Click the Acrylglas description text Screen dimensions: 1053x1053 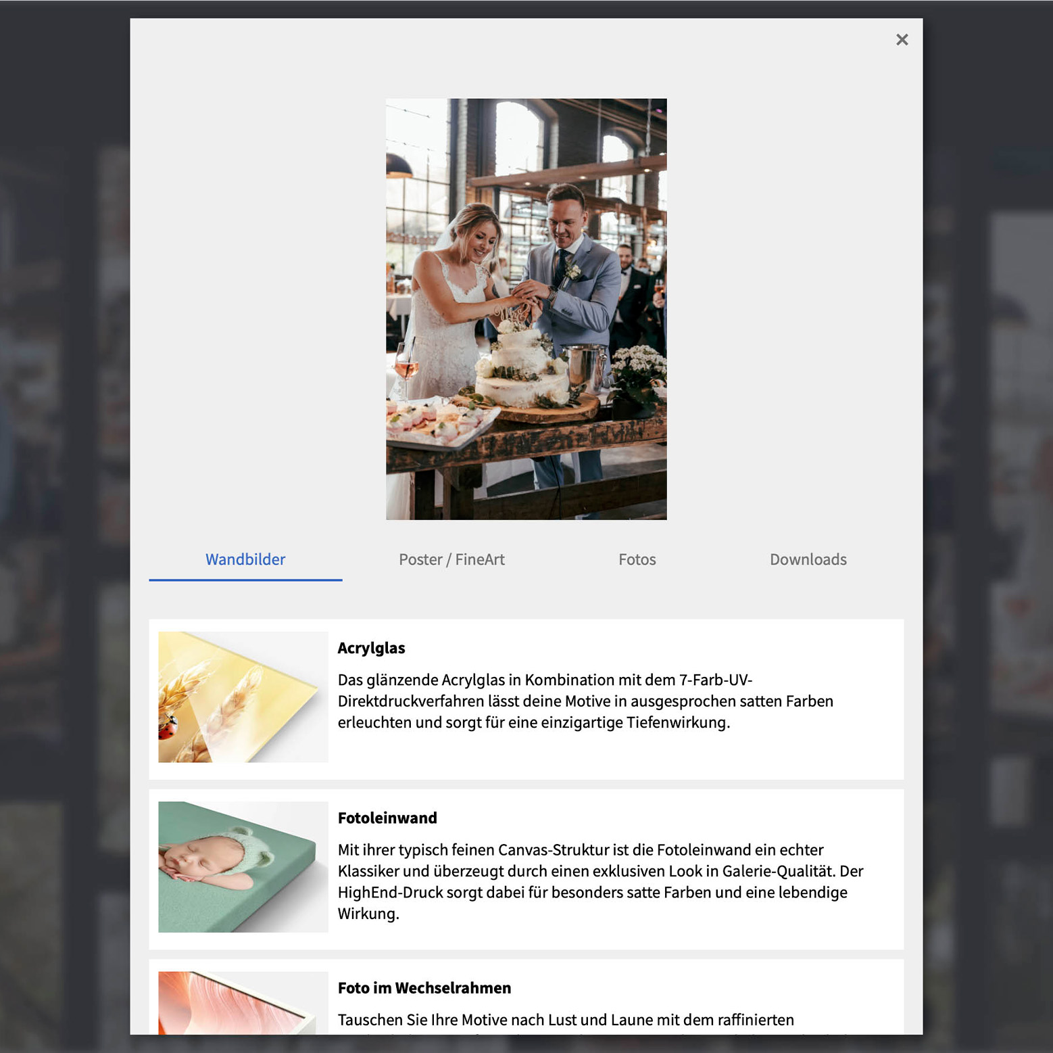(x=585, y=701)
